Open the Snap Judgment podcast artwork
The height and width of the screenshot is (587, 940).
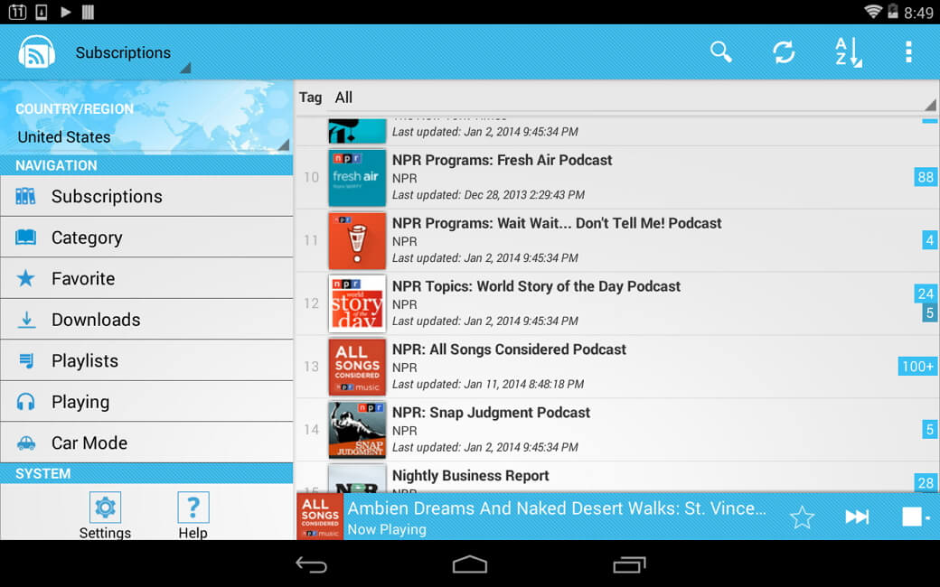pyautogui.click(x=357, y=430)
